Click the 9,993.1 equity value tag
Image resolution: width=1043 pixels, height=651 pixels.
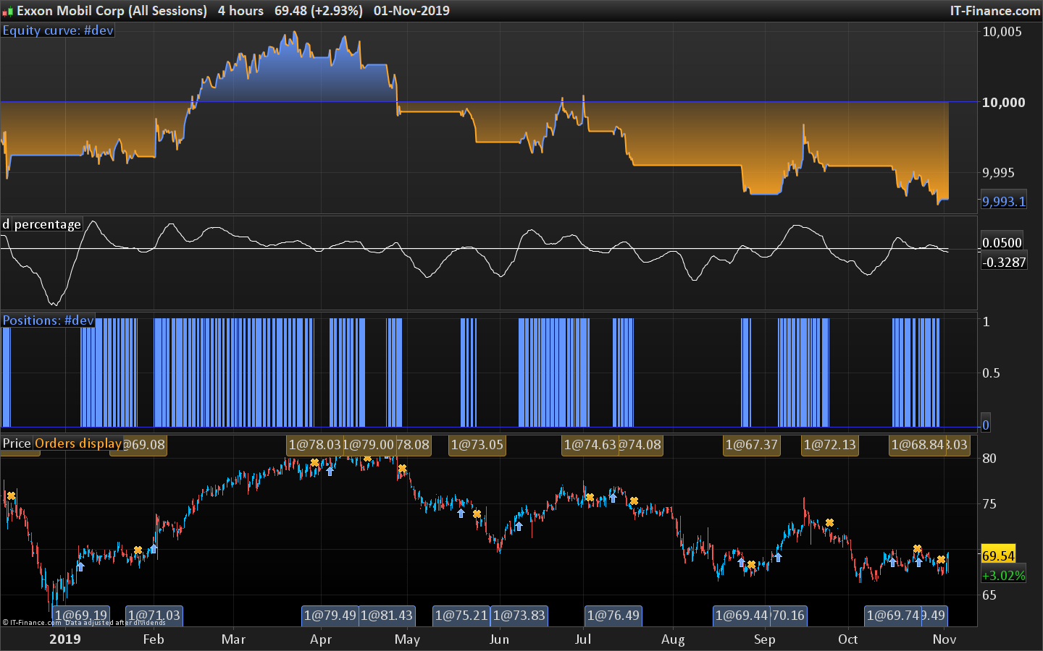click(x=1004, y=202)
